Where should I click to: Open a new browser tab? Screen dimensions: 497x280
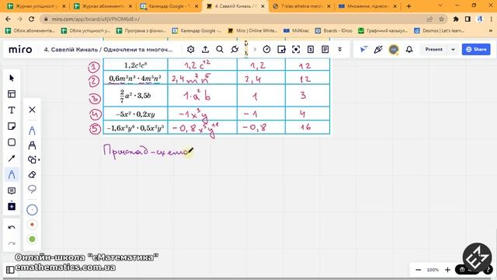(409, 6)
